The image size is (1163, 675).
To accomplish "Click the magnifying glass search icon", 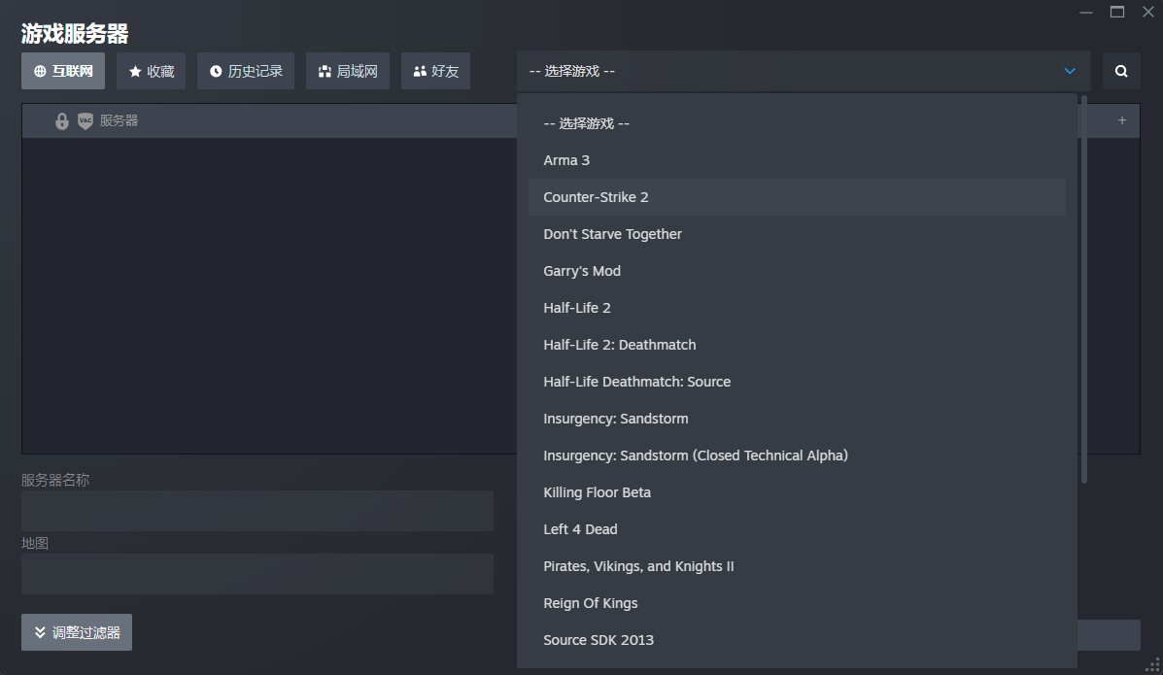I will 1121,71.
